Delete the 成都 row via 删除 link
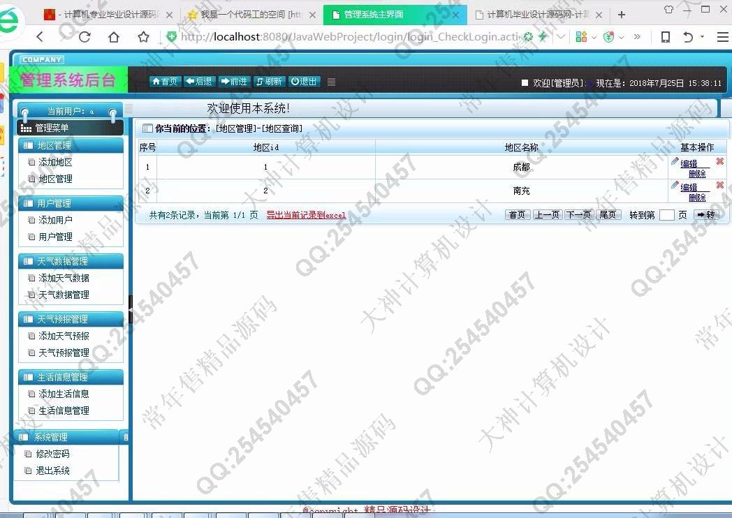Image resolution: width=732 pixels, height=518 pixels. pos(697,174)
